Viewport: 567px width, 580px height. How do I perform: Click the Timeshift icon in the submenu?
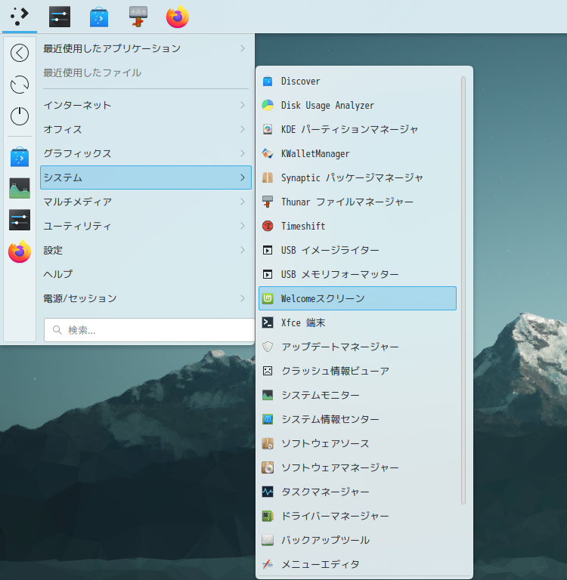pos(267,226)
